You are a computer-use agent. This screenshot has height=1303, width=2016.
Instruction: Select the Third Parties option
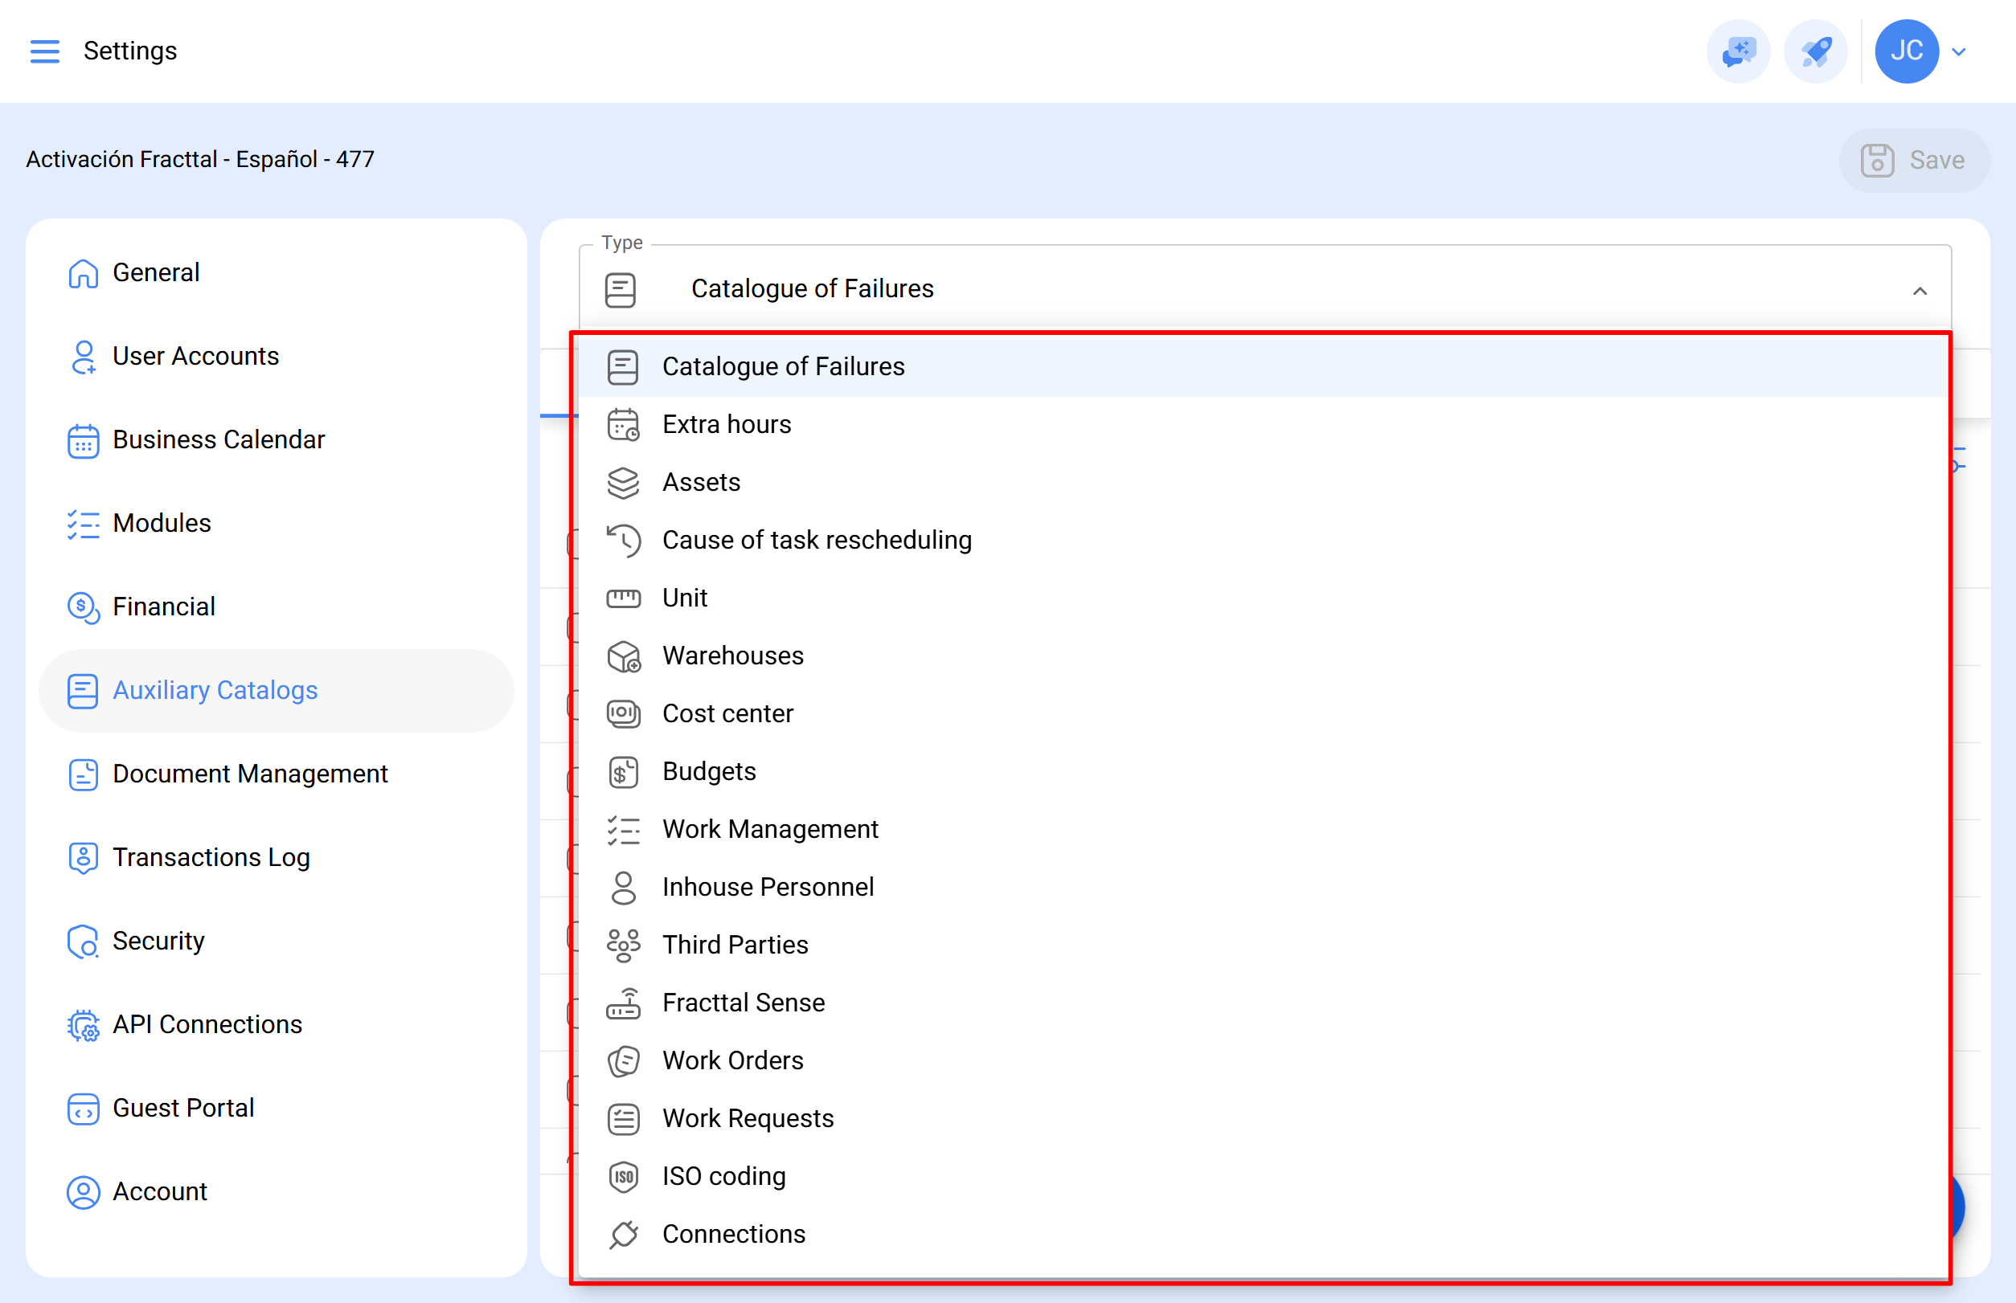(x=734, y=944)
